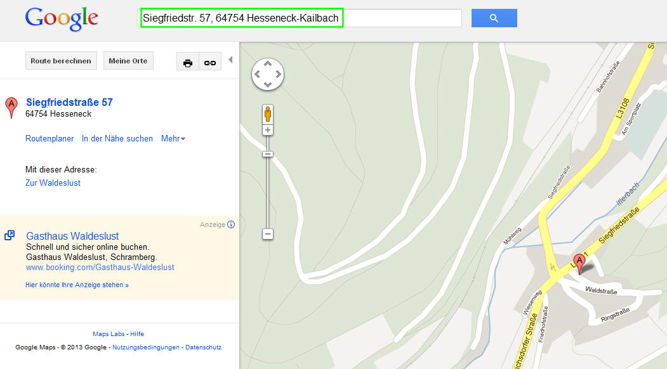Viewport: 667px width, 369px height.
Task: Focus the address search input field
Action: click(x=301, y=18)
